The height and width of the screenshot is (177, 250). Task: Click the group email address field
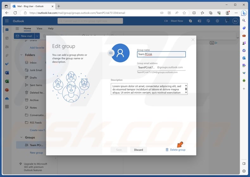161,67
